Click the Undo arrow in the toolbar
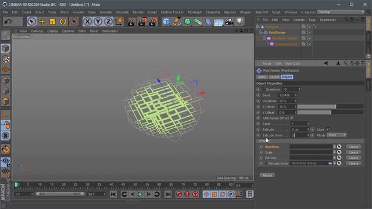372x209 pixels. 8,21
